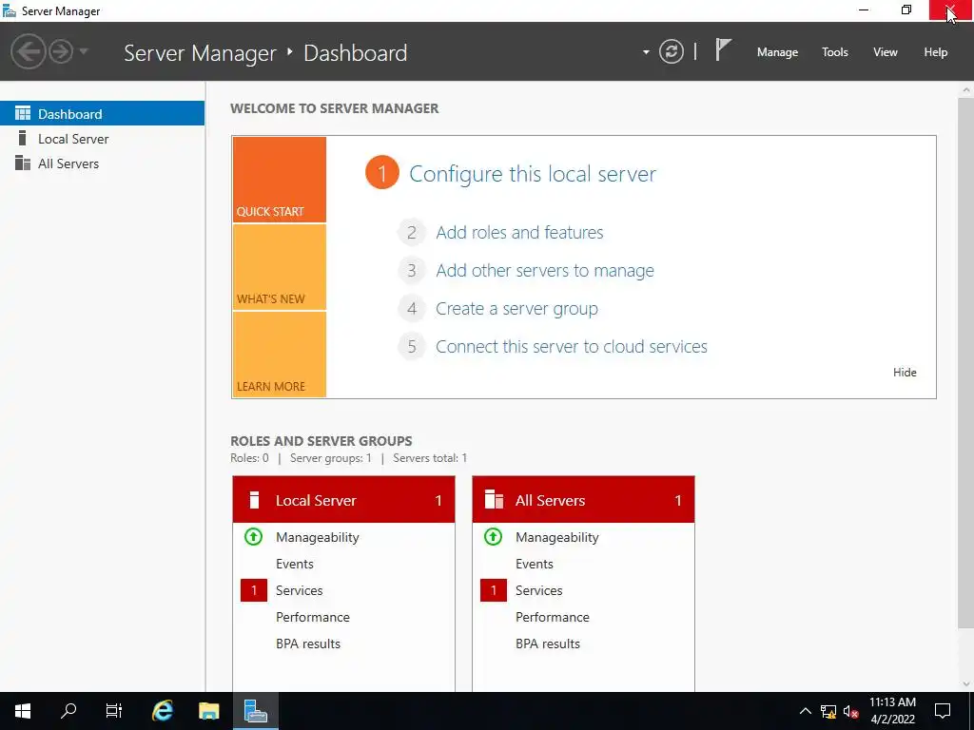
Task: Open Services in Local Server tile
Action: coord(299,590)
